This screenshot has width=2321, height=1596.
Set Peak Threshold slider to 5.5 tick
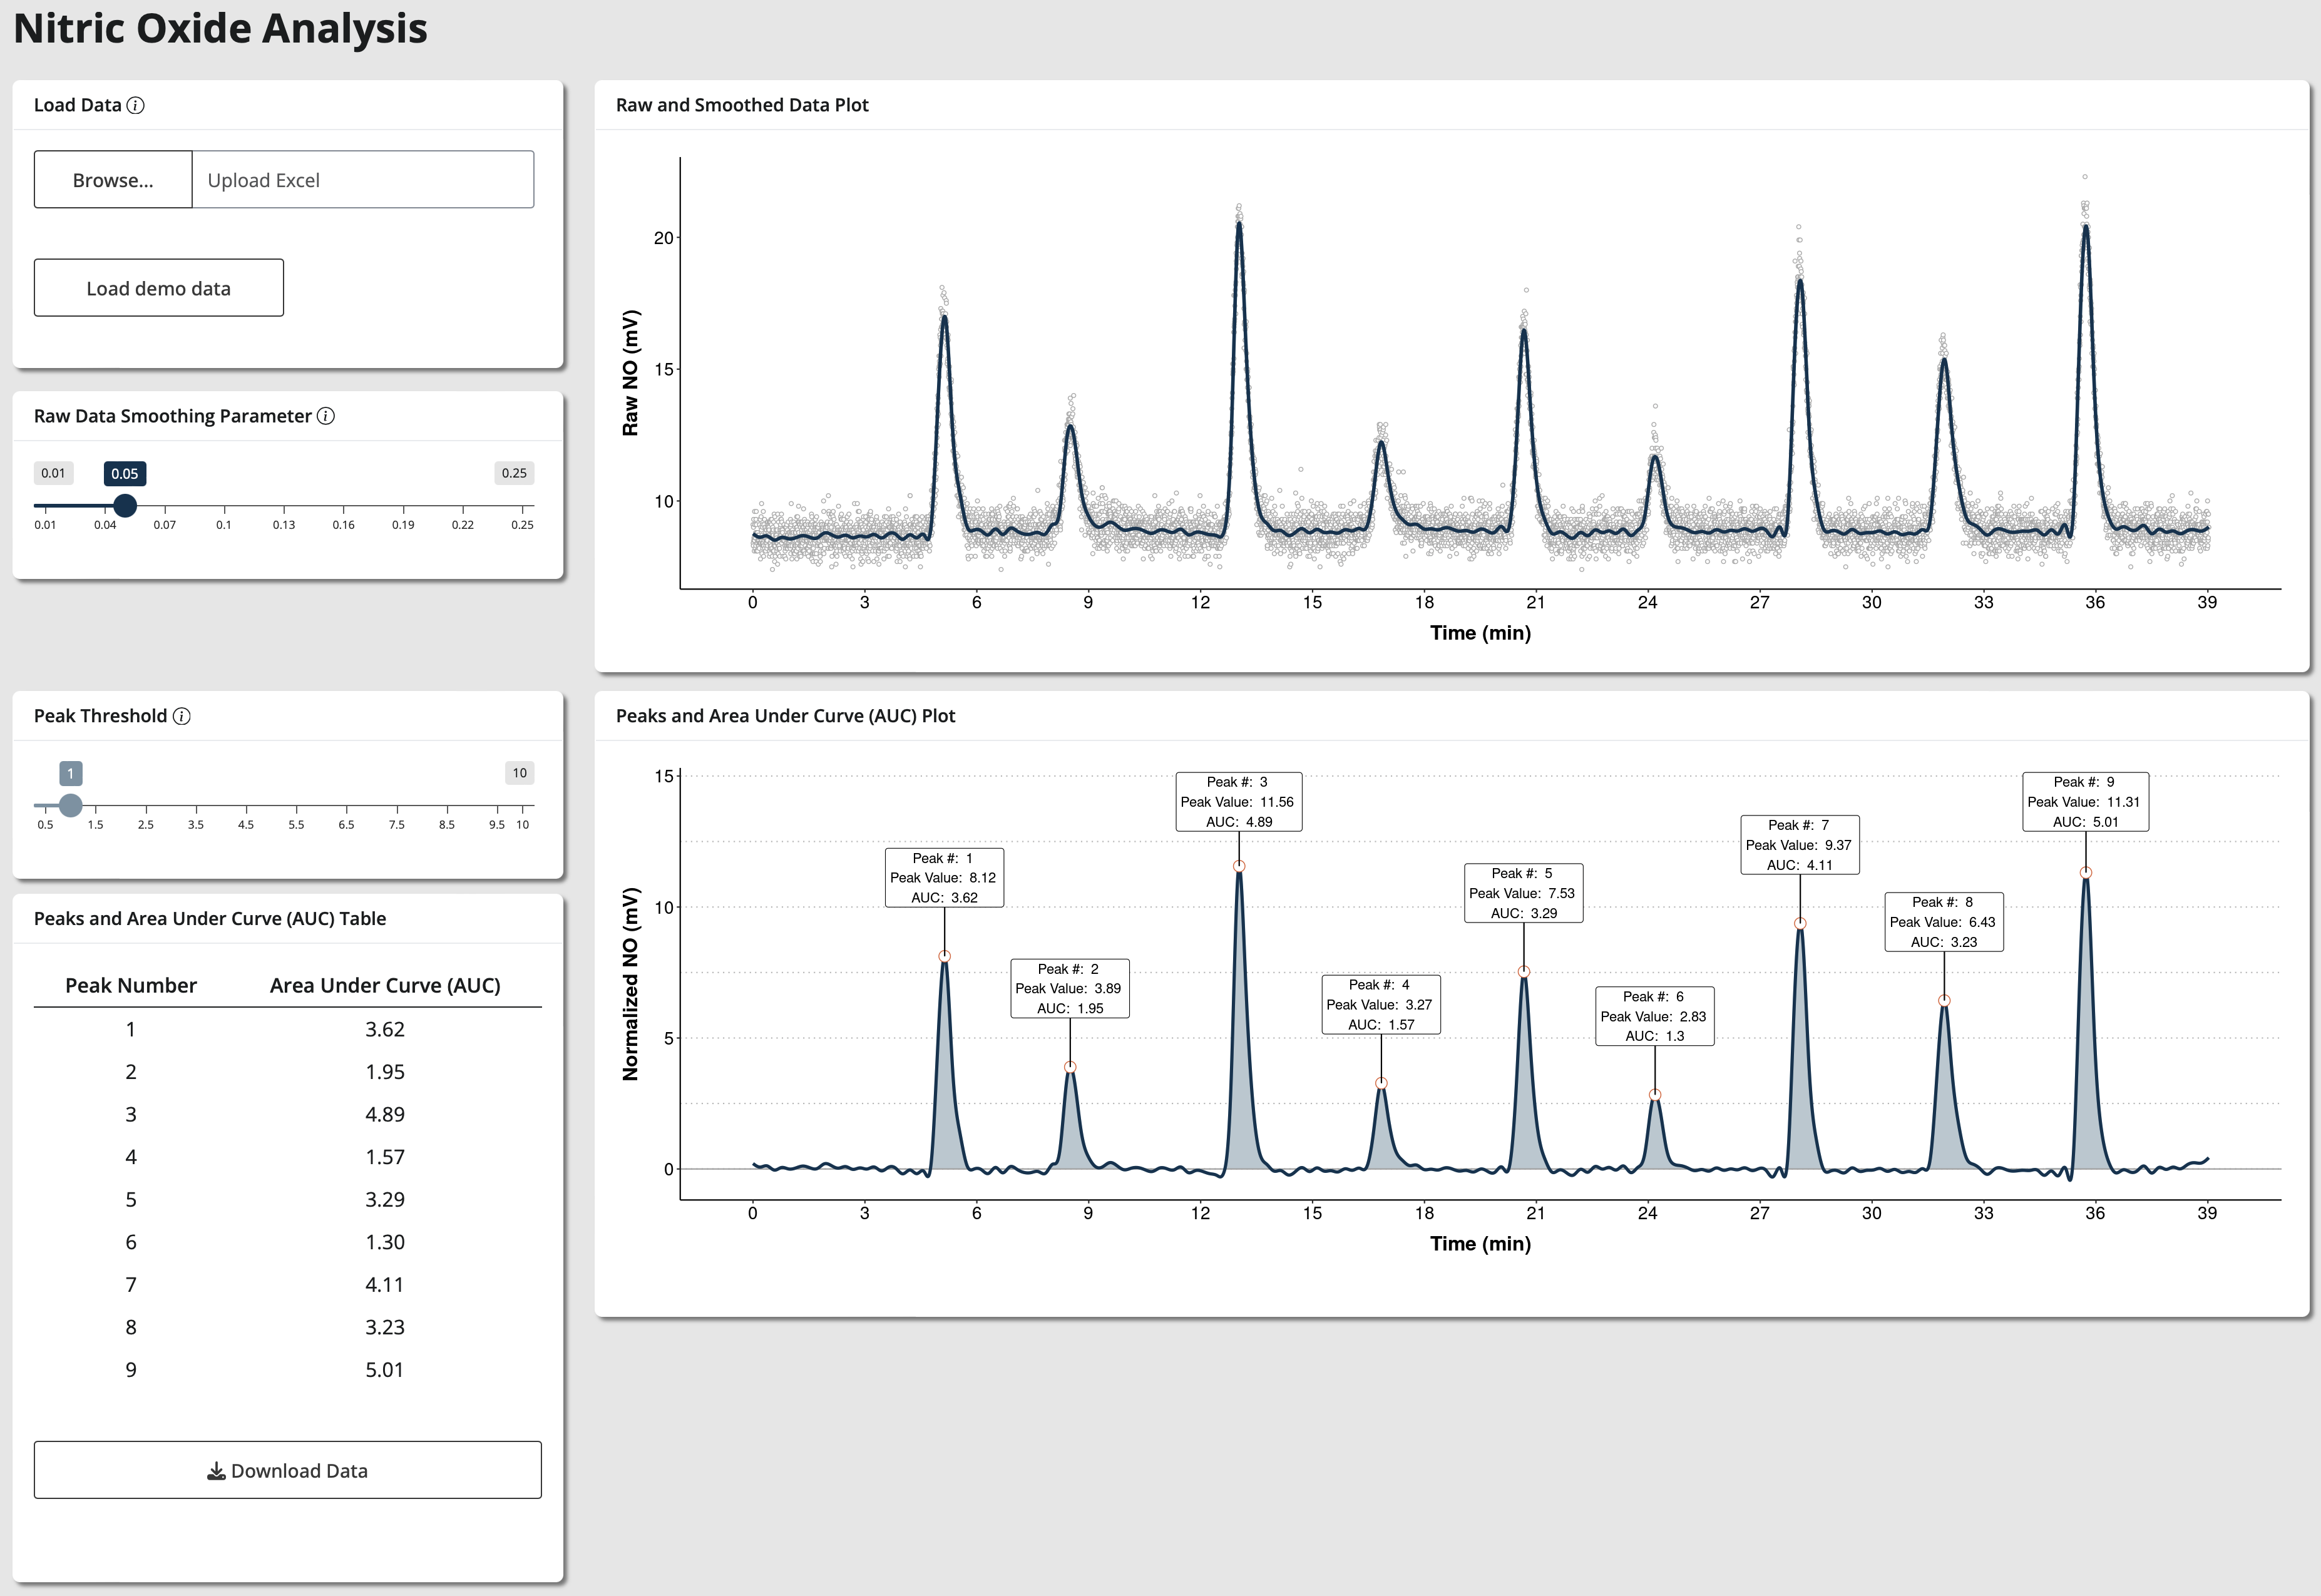(296, 806)
